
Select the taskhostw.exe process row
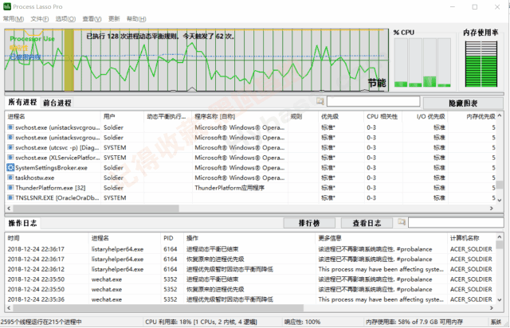click(x=251, y=178)
